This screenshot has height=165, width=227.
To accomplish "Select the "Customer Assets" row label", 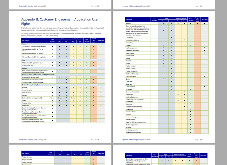I will [131, 112].
